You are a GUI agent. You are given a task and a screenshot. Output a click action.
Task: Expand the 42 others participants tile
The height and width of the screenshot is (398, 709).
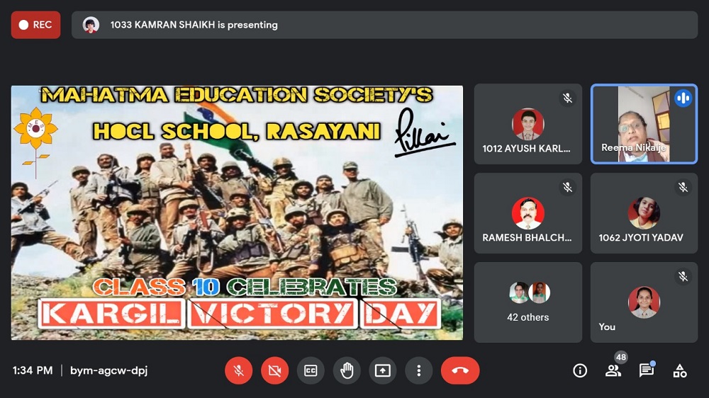[x=527, y=302]
